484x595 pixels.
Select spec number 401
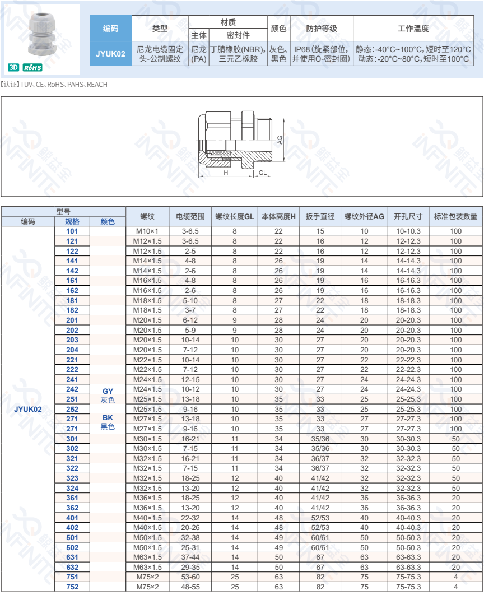point(72,518)
